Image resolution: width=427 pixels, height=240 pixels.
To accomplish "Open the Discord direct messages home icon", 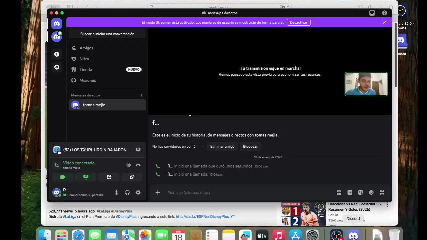I will [57, 24].
